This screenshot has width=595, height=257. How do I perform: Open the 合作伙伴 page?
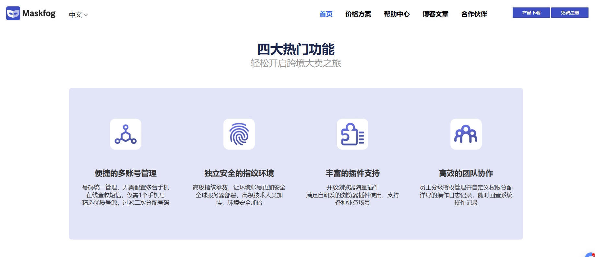(x=474, y=14)
